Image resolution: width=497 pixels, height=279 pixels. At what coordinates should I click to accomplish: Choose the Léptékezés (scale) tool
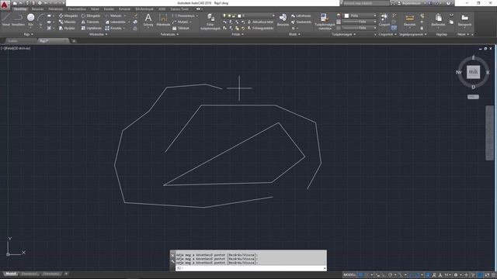pyautogui.click(x=92, y=28)
